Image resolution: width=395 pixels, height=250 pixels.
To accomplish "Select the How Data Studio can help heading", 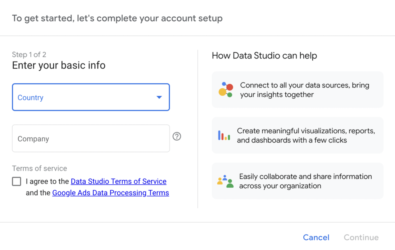I will (264, 55).
